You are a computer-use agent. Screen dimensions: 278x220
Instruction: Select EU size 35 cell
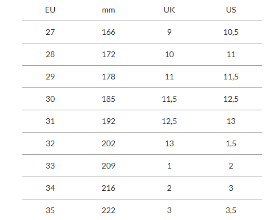point(50,210)
